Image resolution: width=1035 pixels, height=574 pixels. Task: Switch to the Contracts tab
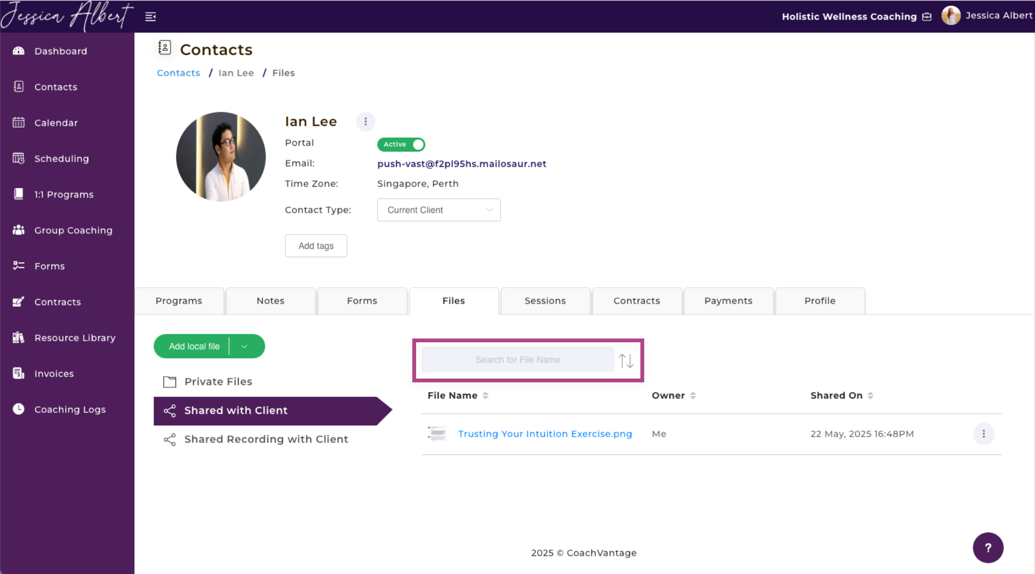point(637,301)
